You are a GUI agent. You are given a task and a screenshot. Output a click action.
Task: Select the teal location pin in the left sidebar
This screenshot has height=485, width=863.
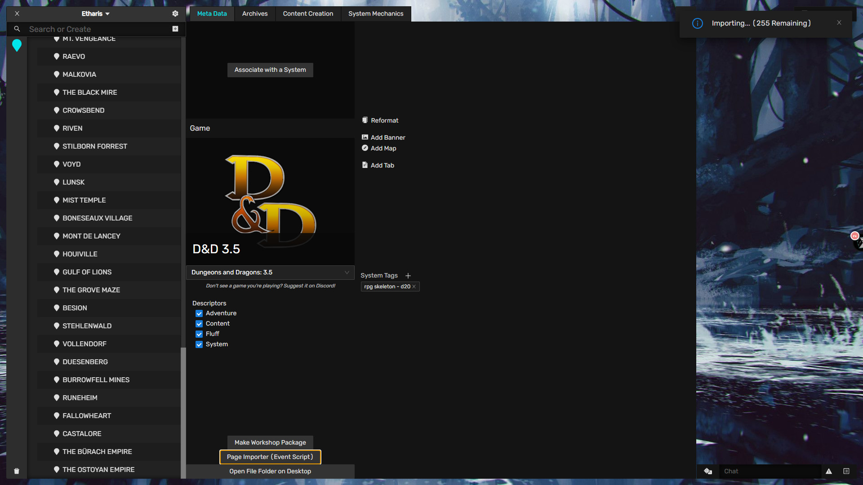pos(17,45)
